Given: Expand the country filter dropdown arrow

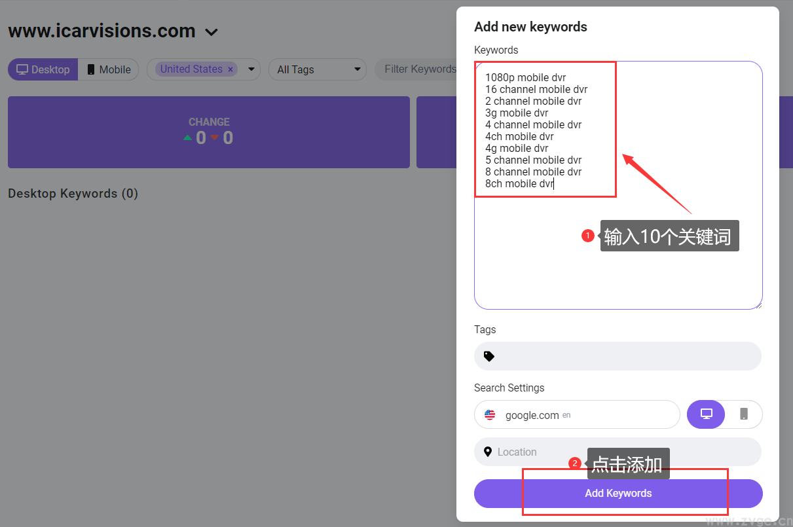Looking at the screenshot, I should point(251,69).
